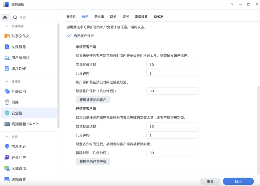Click the 取消帐户保护 minutes input field
This screenshot has height=186, width=260.
[x=172, y=91]
